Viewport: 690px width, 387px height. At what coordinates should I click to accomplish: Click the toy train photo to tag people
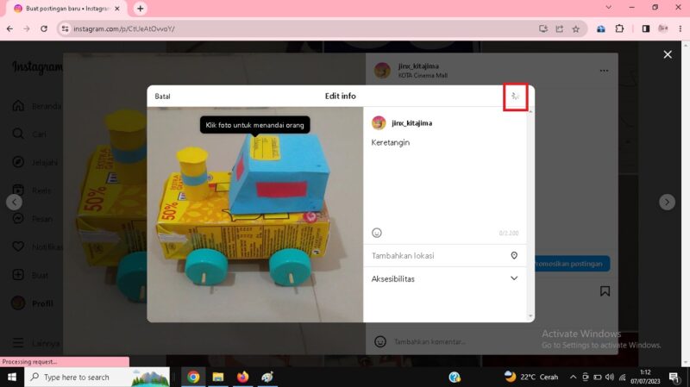[254, 215]
